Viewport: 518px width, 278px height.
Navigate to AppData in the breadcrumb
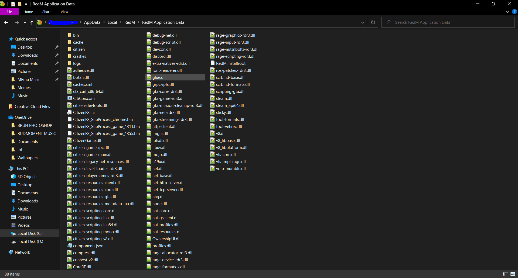[92, 22]
